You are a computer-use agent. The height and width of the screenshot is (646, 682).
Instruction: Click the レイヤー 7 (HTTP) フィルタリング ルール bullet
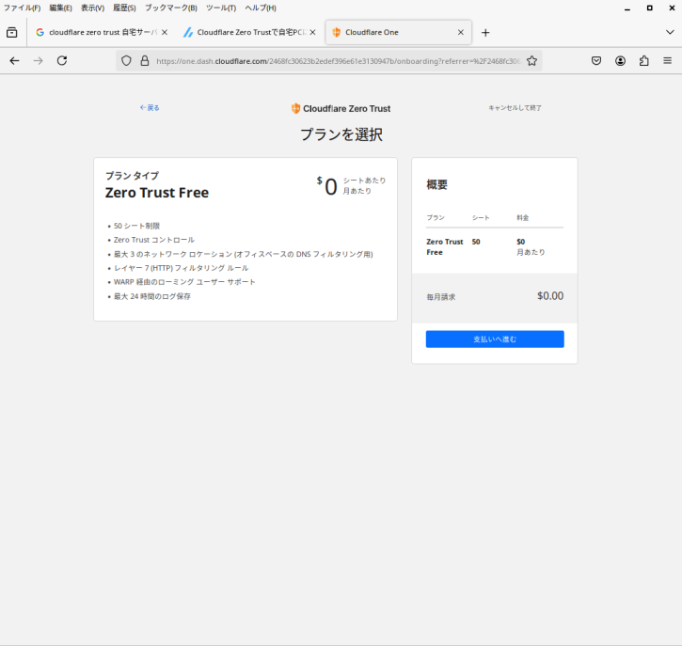[x=181, y=268]
